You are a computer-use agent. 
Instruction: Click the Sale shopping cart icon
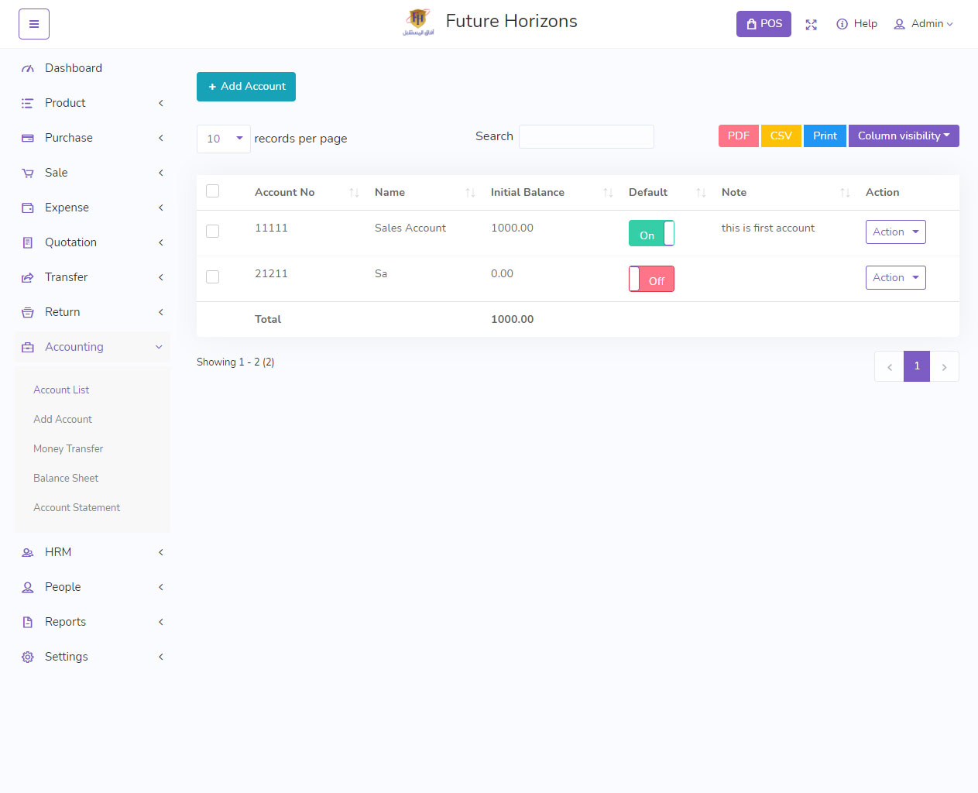28,173
